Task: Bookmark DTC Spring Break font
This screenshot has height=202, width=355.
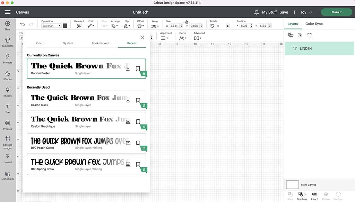Action: [x=138, y=164]
